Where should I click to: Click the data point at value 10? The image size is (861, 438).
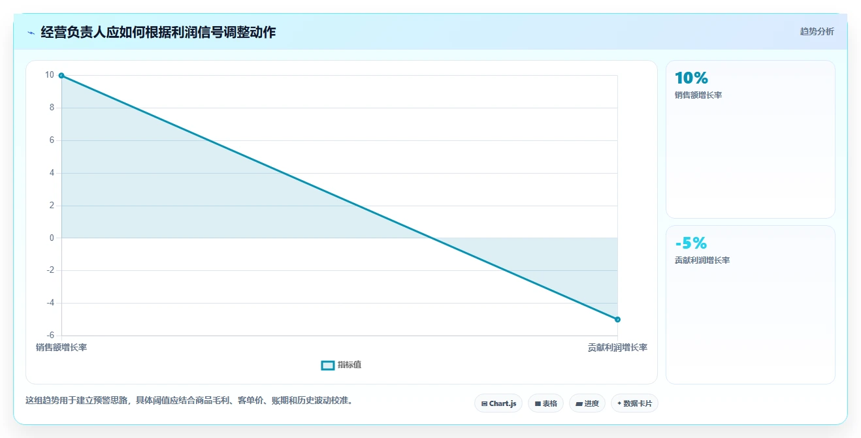point(61,76)
